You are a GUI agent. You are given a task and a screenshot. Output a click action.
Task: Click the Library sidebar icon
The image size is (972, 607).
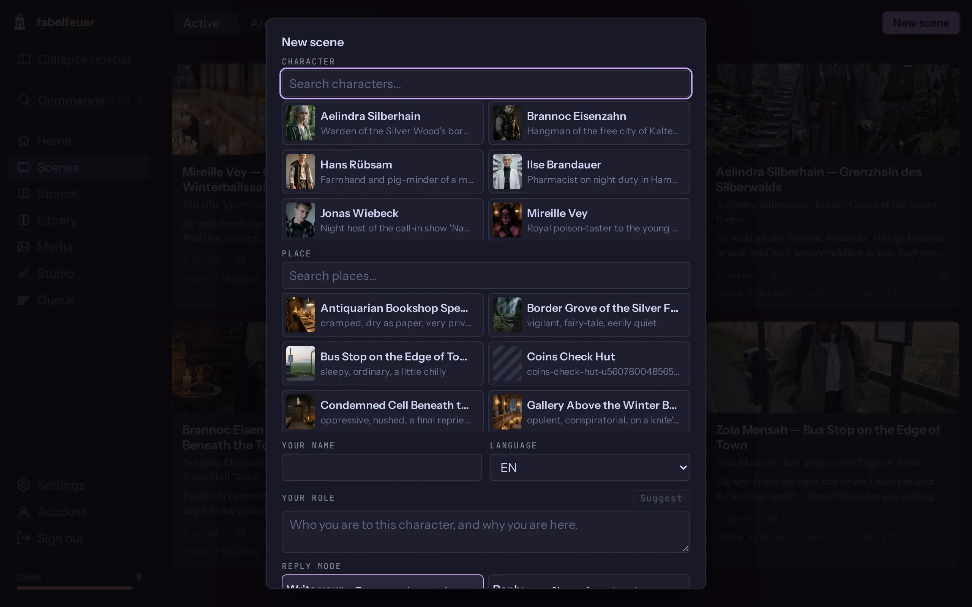[24, 220]
